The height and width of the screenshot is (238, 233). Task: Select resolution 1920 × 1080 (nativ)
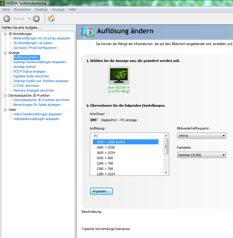pyautogui.click(x=126, y=142)
